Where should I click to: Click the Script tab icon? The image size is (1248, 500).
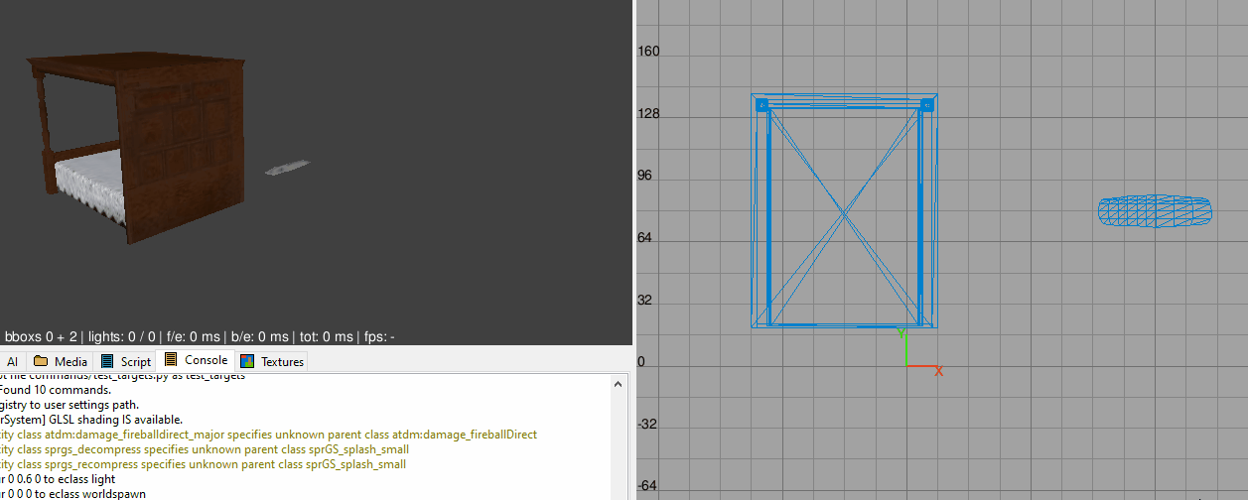tap(108, 362)
